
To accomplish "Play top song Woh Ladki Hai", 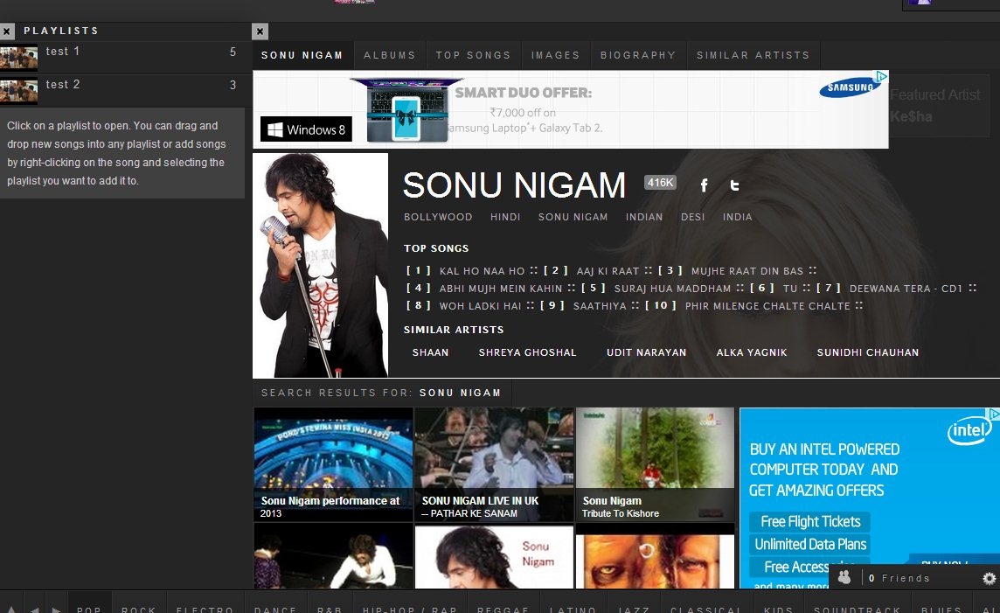I will [x=480, y=306].
